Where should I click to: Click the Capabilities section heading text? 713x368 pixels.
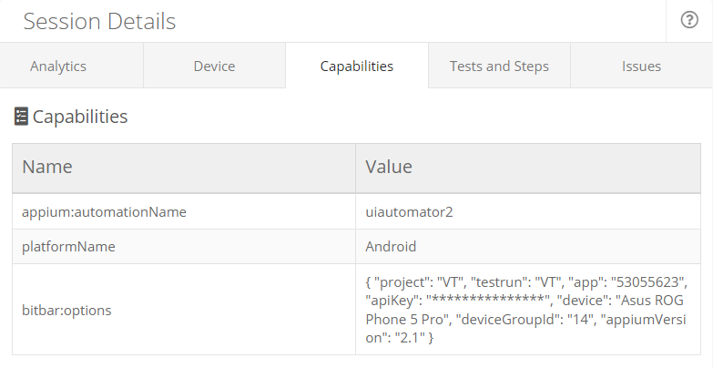pyautogui.click(x=80, y=117)
